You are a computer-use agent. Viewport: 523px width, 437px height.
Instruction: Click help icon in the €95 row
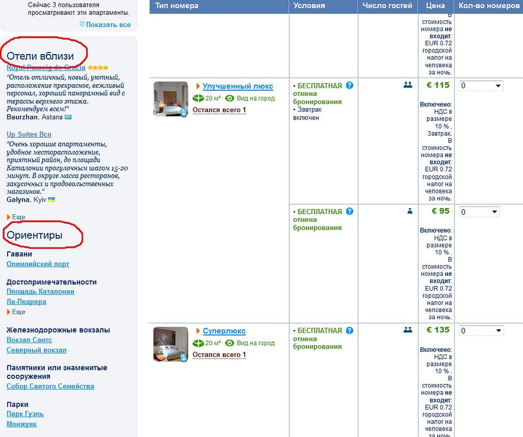[349, 211]
